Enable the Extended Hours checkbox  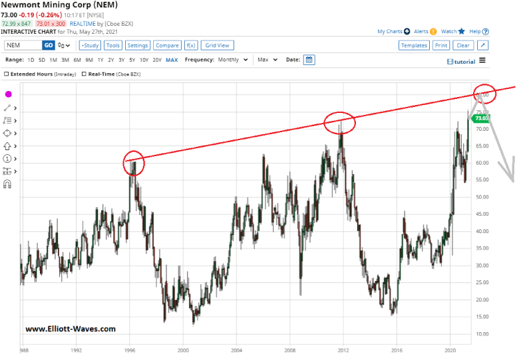click(x=7, y=74)
